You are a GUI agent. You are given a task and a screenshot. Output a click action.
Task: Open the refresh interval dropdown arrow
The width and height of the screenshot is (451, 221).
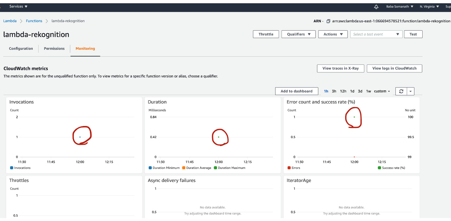tap(410, 91)
